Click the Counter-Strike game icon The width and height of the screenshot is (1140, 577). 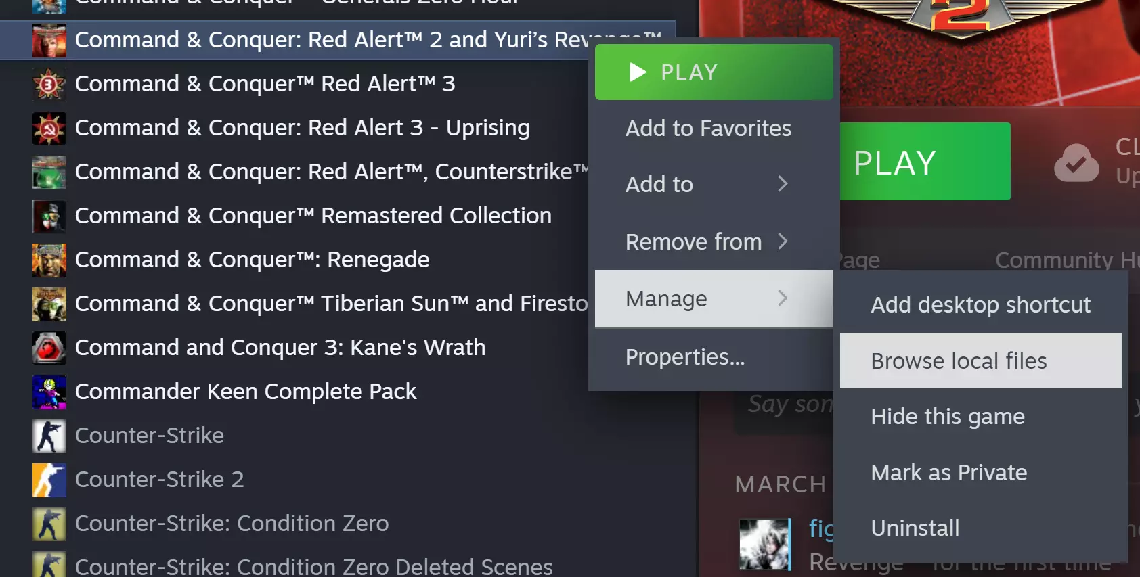click(x=49, y=436)
